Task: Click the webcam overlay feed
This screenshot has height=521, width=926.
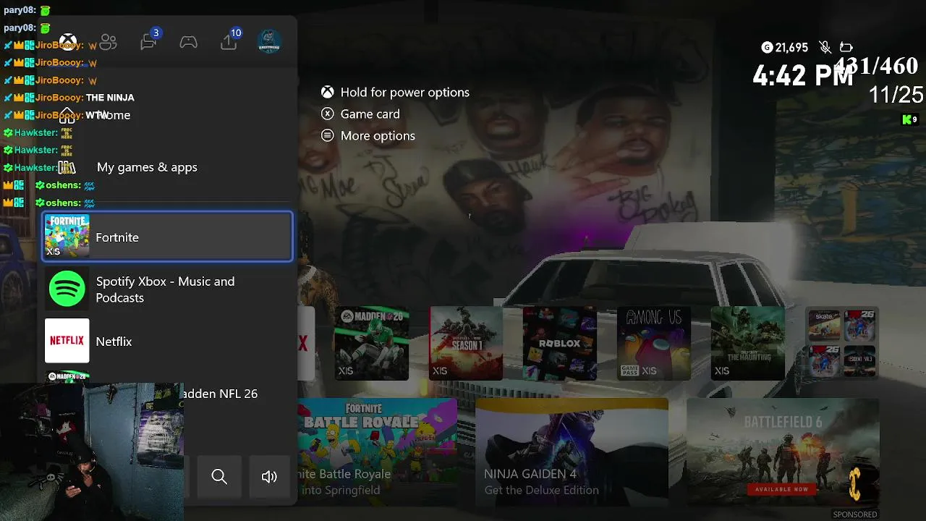Action: 91,452
